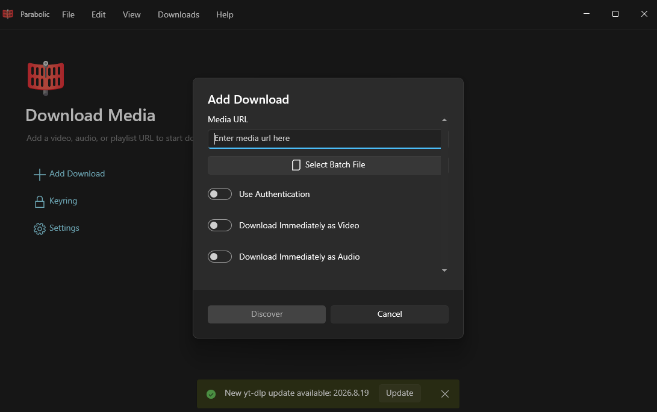Click the Discover button
The width and height of the screenshot is (657, 412).
tap(267, 314)
